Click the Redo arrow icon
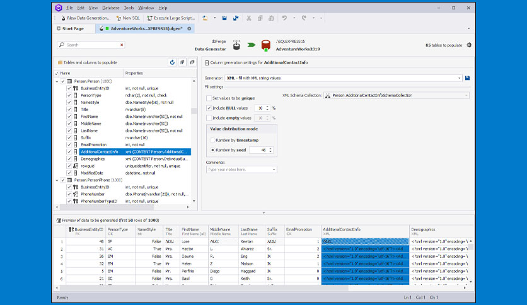The width and height of the screenshot is (527, 305). 304,18
